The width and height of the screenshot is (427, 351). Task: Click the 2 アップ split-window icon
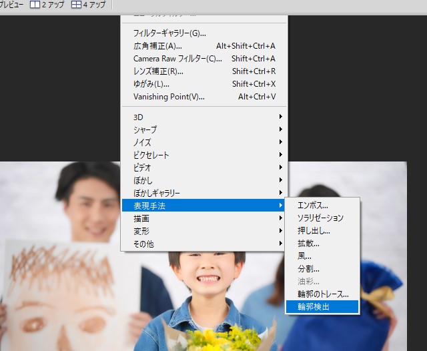click(35, 5)
